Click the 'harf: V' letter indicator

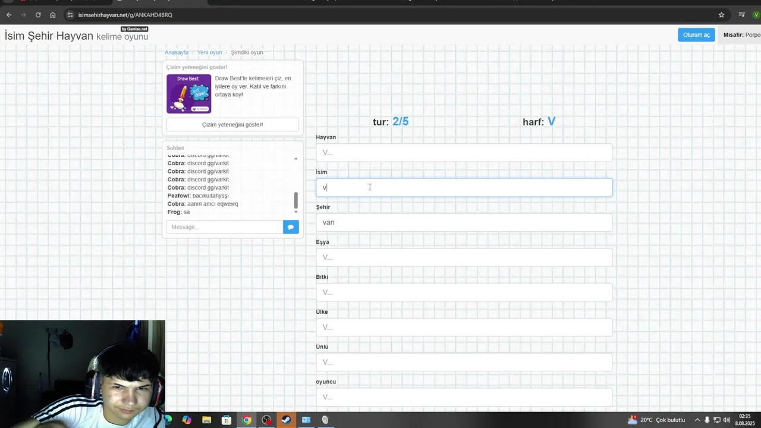[539, 121]
